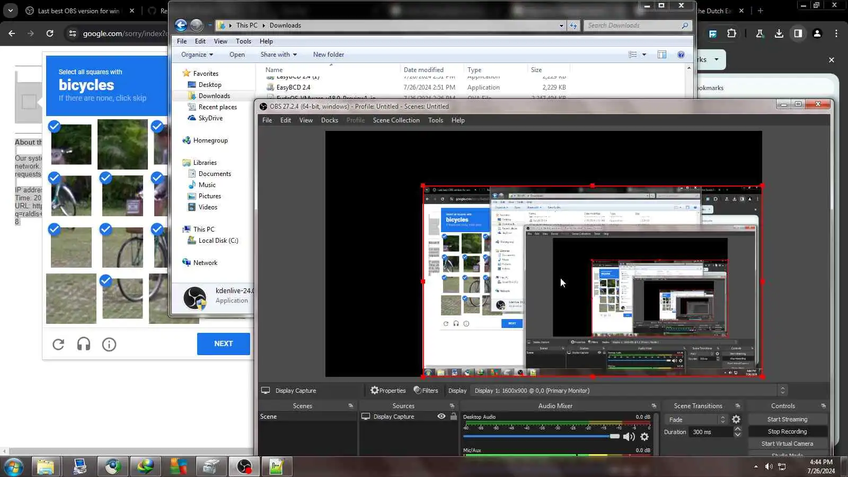Open the OBS Docks menu
Viewport: 848px width, 477px height.
(330, 120)
